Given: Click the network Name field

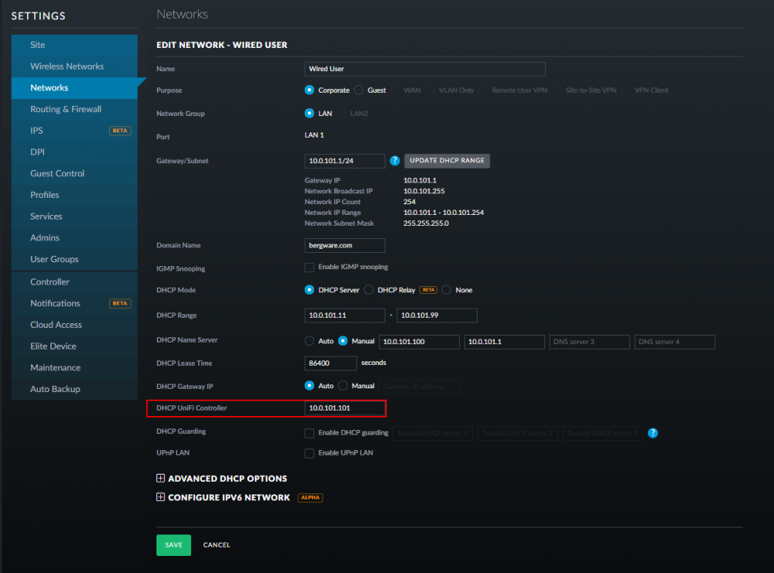Looking at the screenshot, I should coord(425,69).
